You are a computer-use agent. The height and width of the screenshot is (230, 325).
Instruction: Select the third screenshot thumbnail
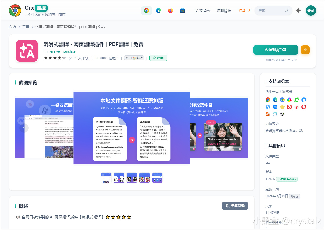pyautogui.click(x=132, y=178)
